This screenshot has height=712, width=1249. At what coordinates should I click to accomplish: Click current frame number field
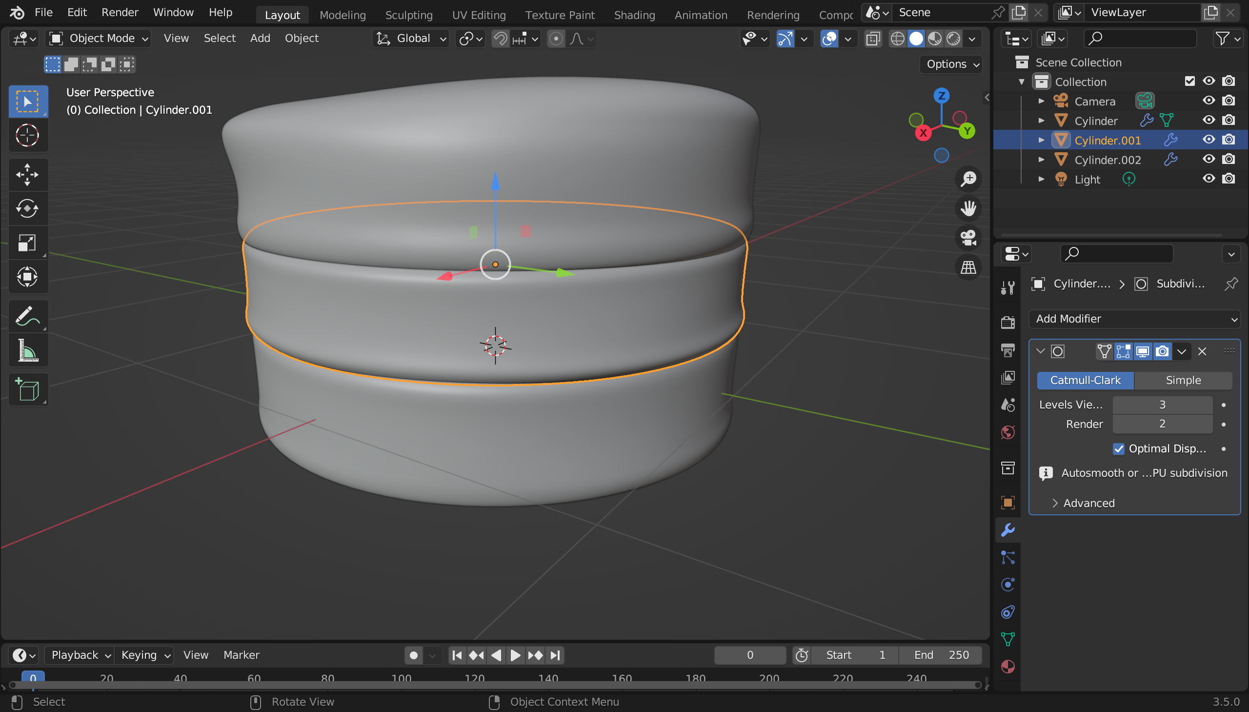tap(750, 655)
